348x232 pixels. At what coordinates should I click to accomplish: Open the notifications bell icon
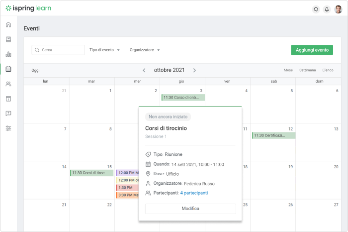click(327, 9)
